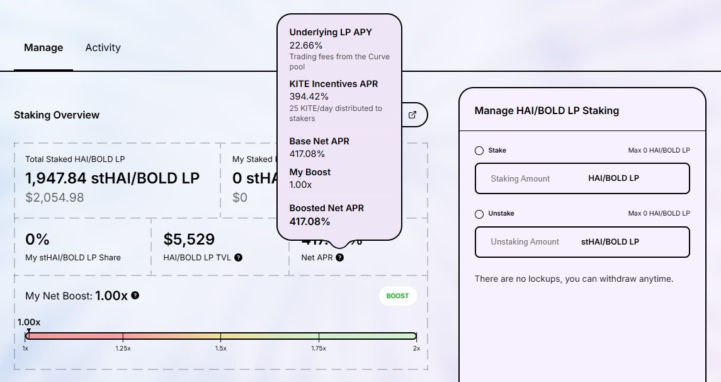This screenshot has height=382, width=721.
Task: Click the Underlying LP APY 22.66% value
Action: point(306,45)
